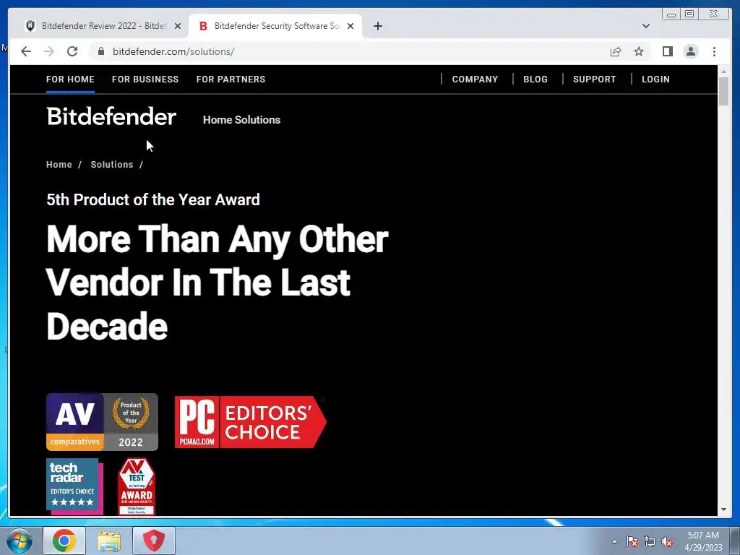Image resolution: width=740 pixels, height=555 pixels.
Task: Click the address bar URL field
Action: point(349,51)
